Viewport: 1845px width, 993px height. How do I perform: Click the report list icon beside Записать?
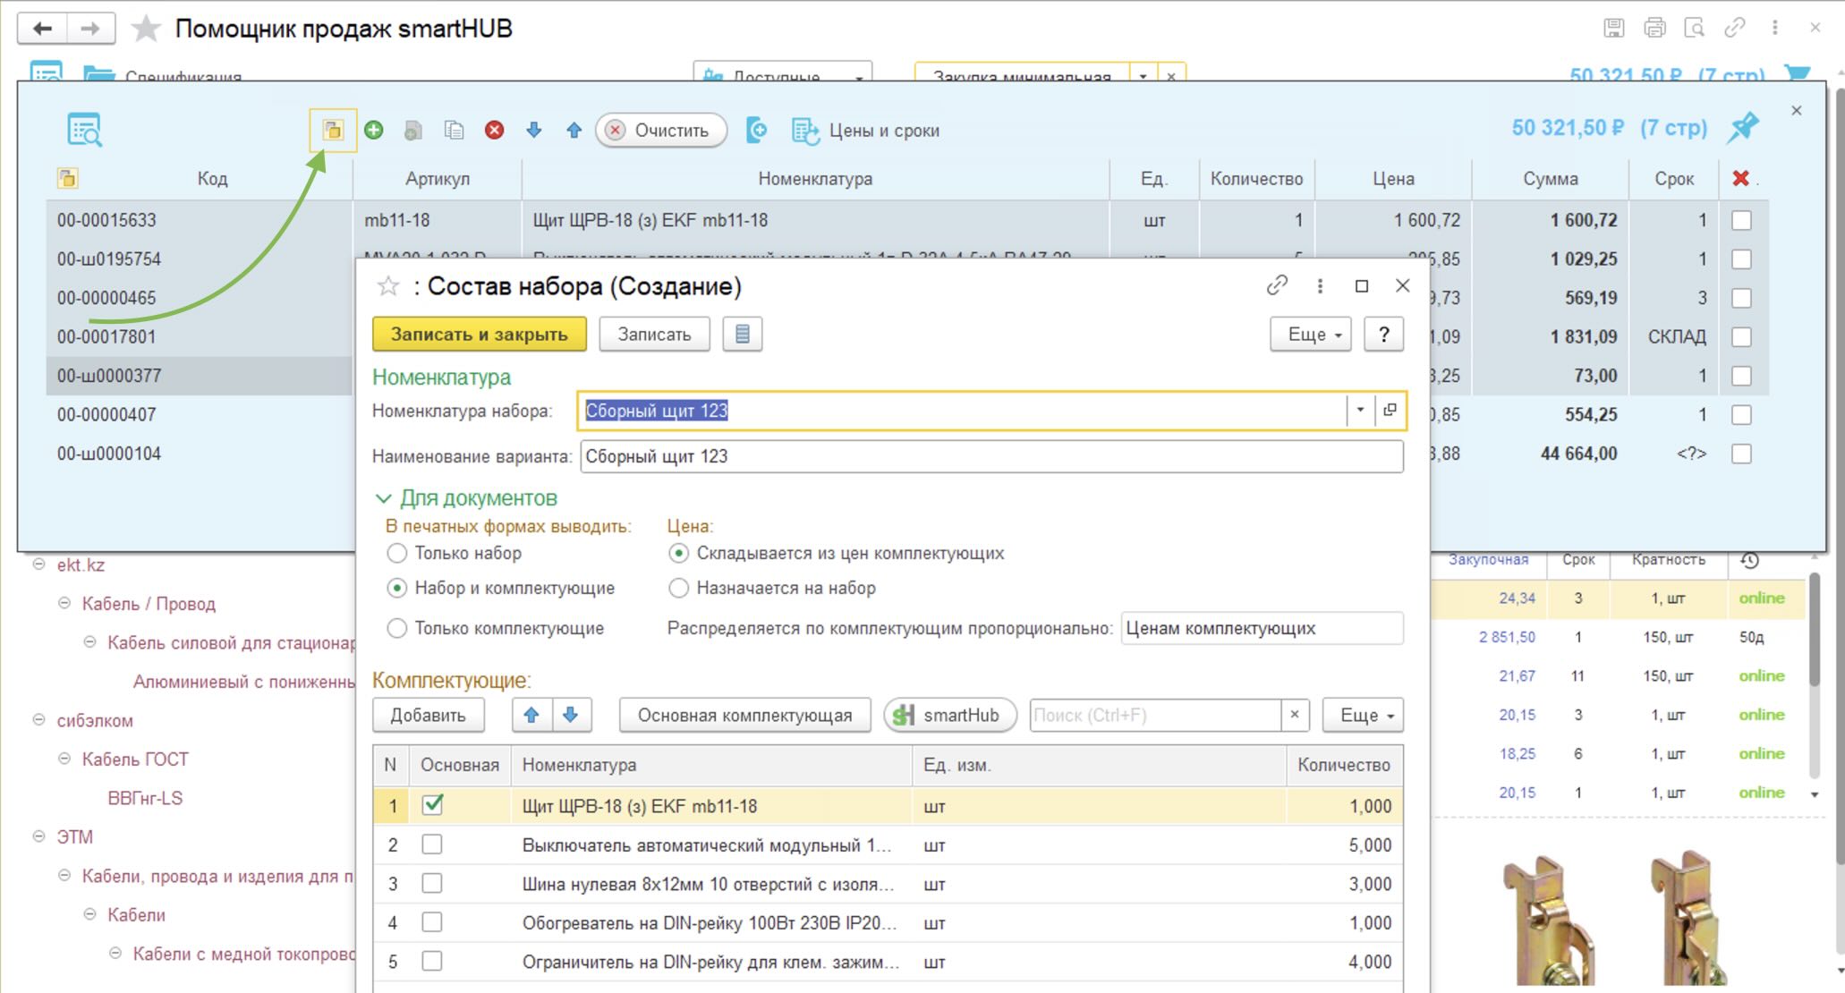click(742, 335)
